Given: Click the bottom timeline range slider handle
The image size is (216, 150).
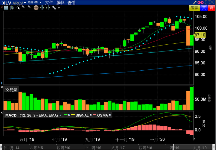Looking at the screenshot, I should tap(174, 147).
